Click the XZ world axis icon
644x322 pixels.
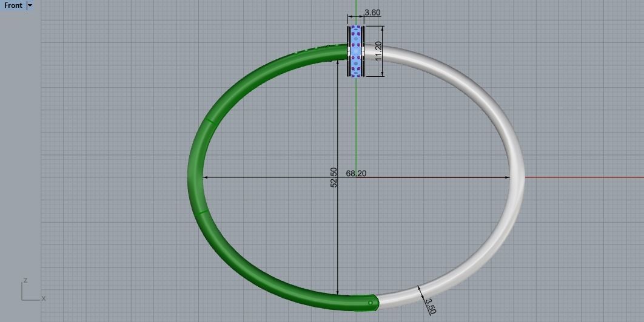coord(33,290)
